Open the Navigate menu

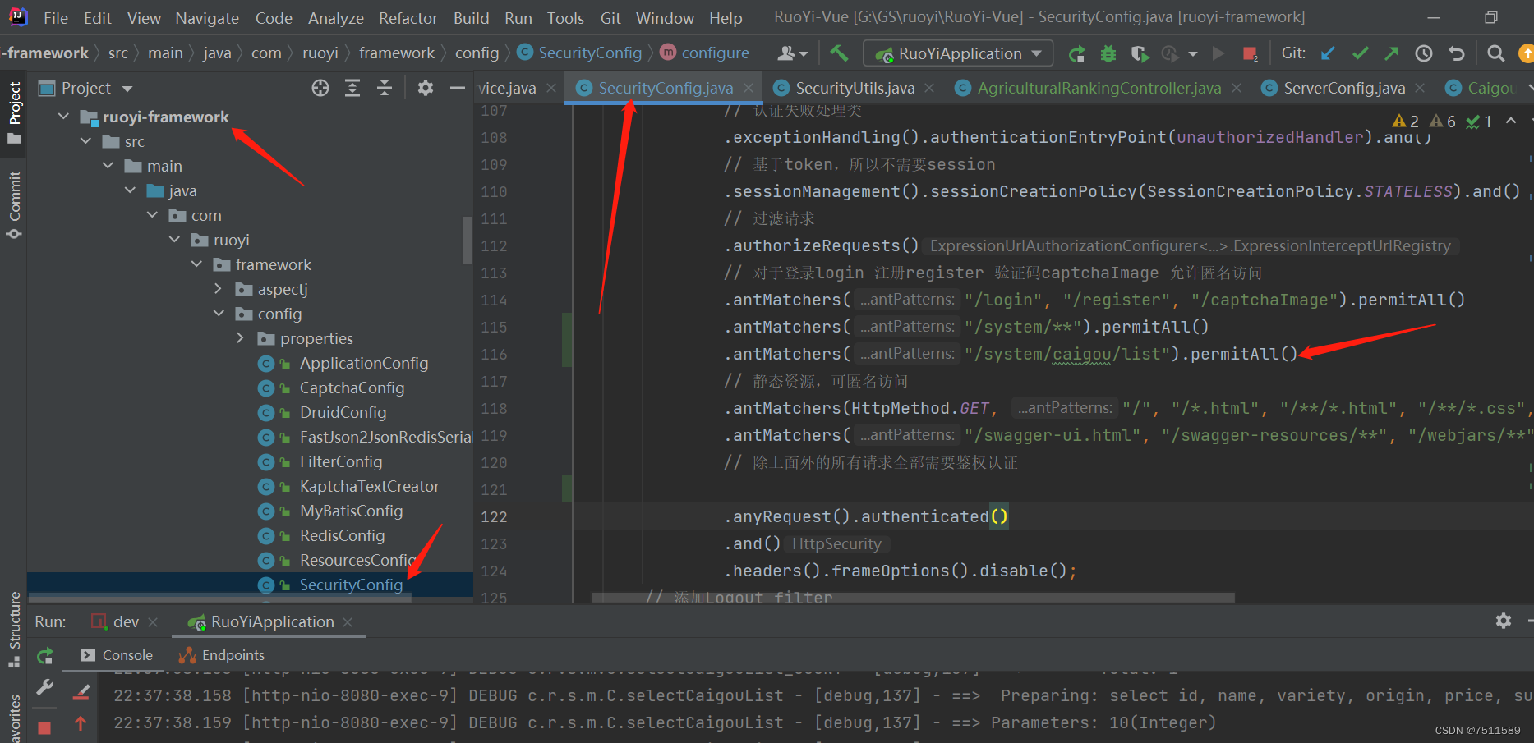pyautogui.click(x=207, y=18)
